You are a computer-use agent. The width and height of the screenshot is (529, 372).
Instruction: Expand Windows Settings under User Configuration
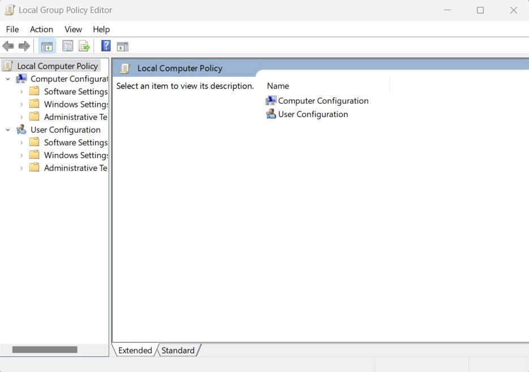tap(21, 155)
